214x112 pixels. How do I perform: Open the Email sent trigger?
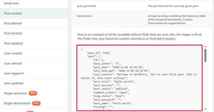pyautogui.click(x=34, y=3)
